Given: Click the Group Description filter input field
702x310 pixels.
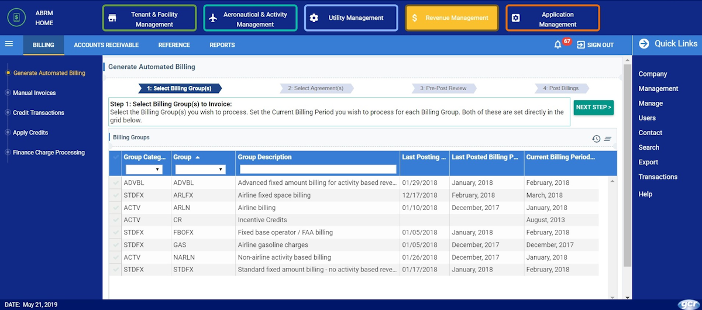Looking at the screenshot, I should click(x=318, y=170).
